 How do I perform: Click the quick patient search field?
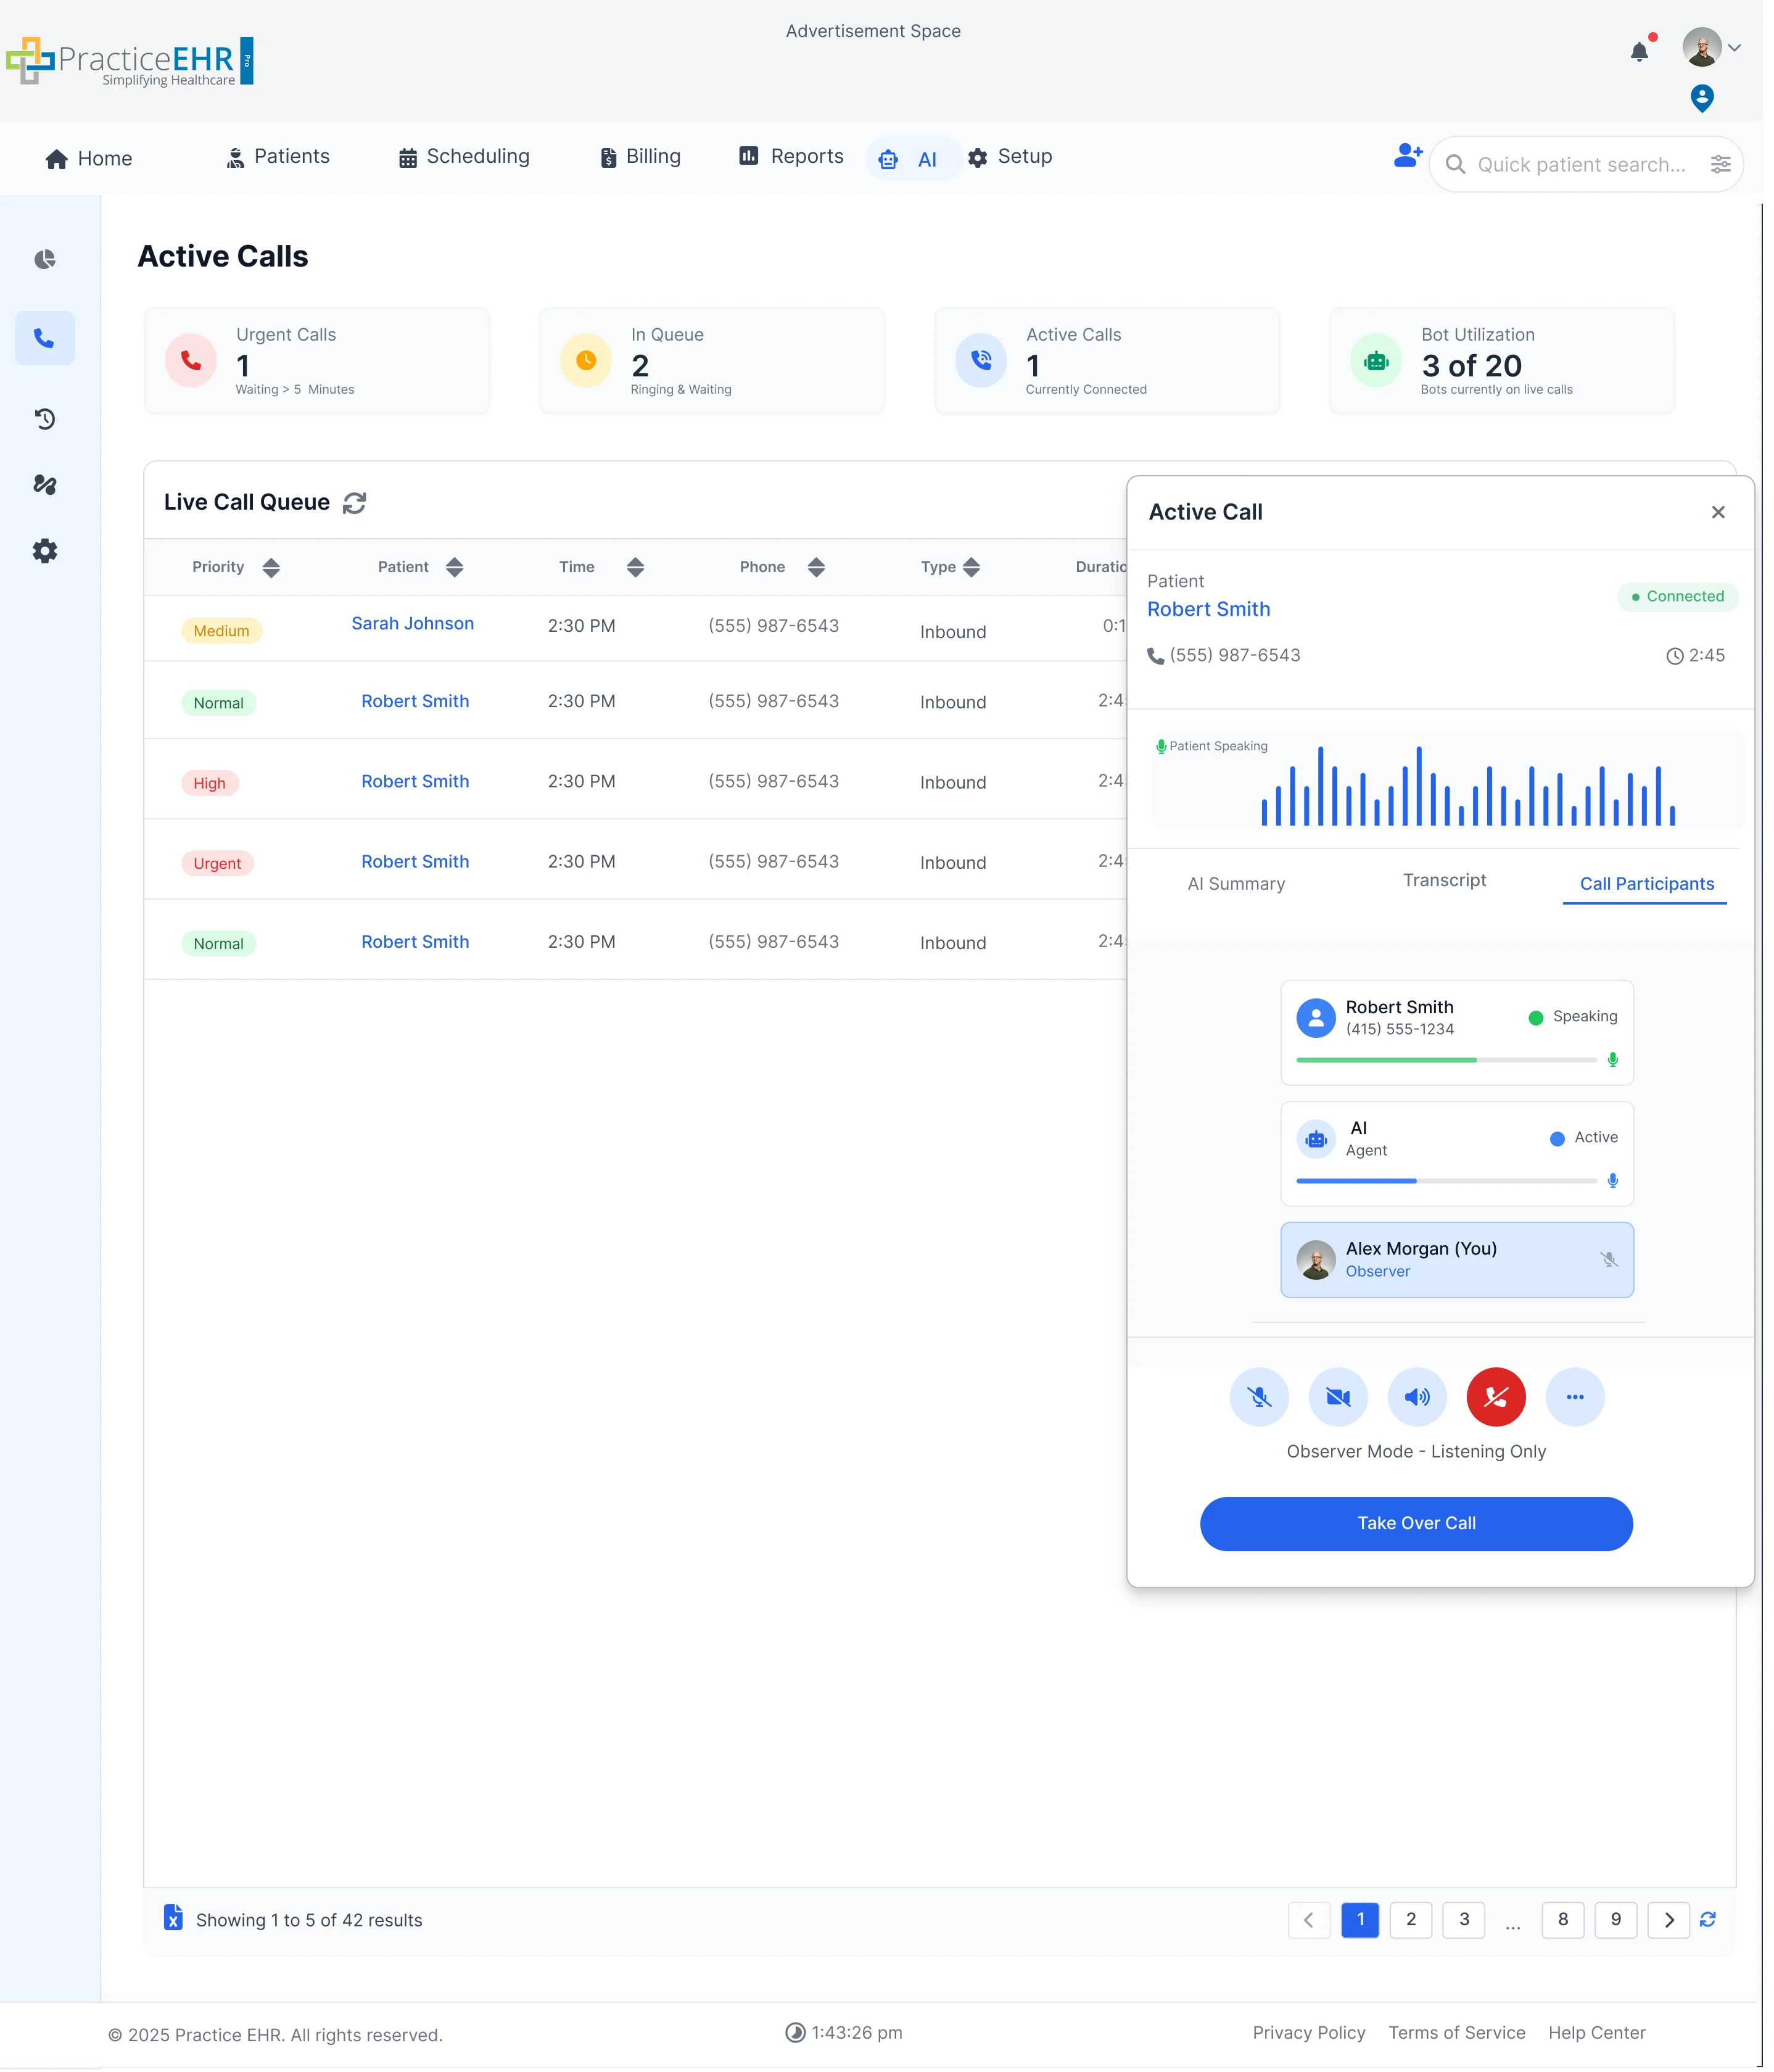(x=1580, y=165)
